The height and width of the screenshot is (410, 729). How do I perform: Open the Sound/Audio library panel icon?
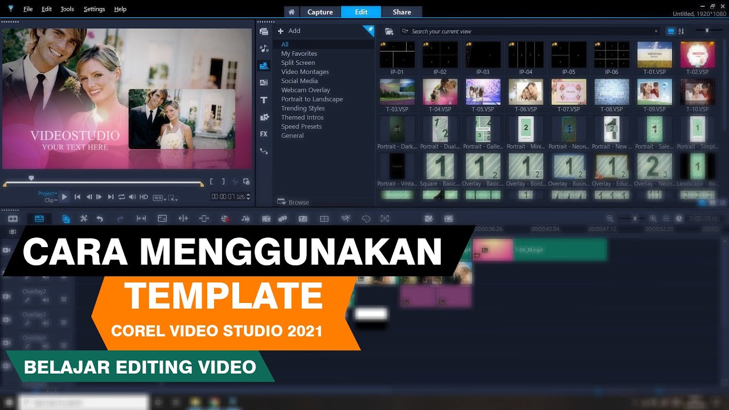[264, 49]
